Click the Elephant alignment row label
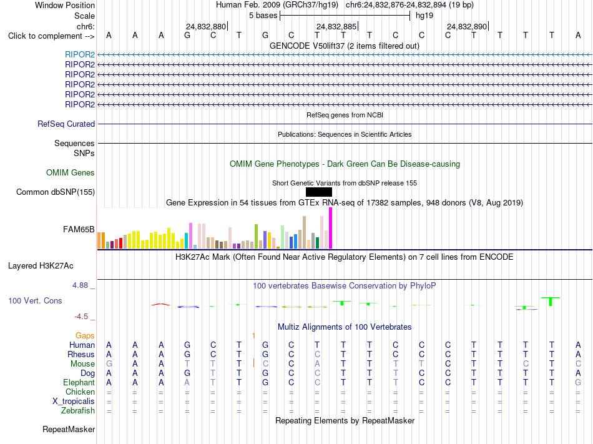The image size is (593, 444). pos(79,382)
